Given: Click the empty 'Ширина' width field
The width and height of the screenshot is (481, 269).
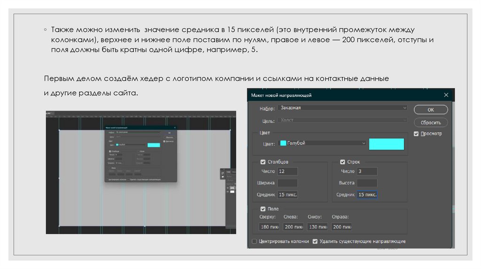Looking at the screenshot, I should pyautogui.click(x=287, y=183).
